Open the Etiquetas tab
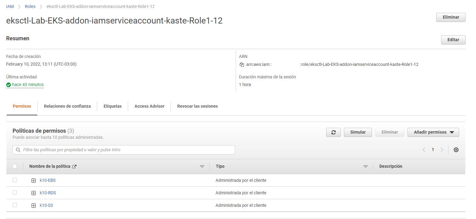The width and height of the screenshot is (476, 219). pyautogui.click(x=113, y=106)
